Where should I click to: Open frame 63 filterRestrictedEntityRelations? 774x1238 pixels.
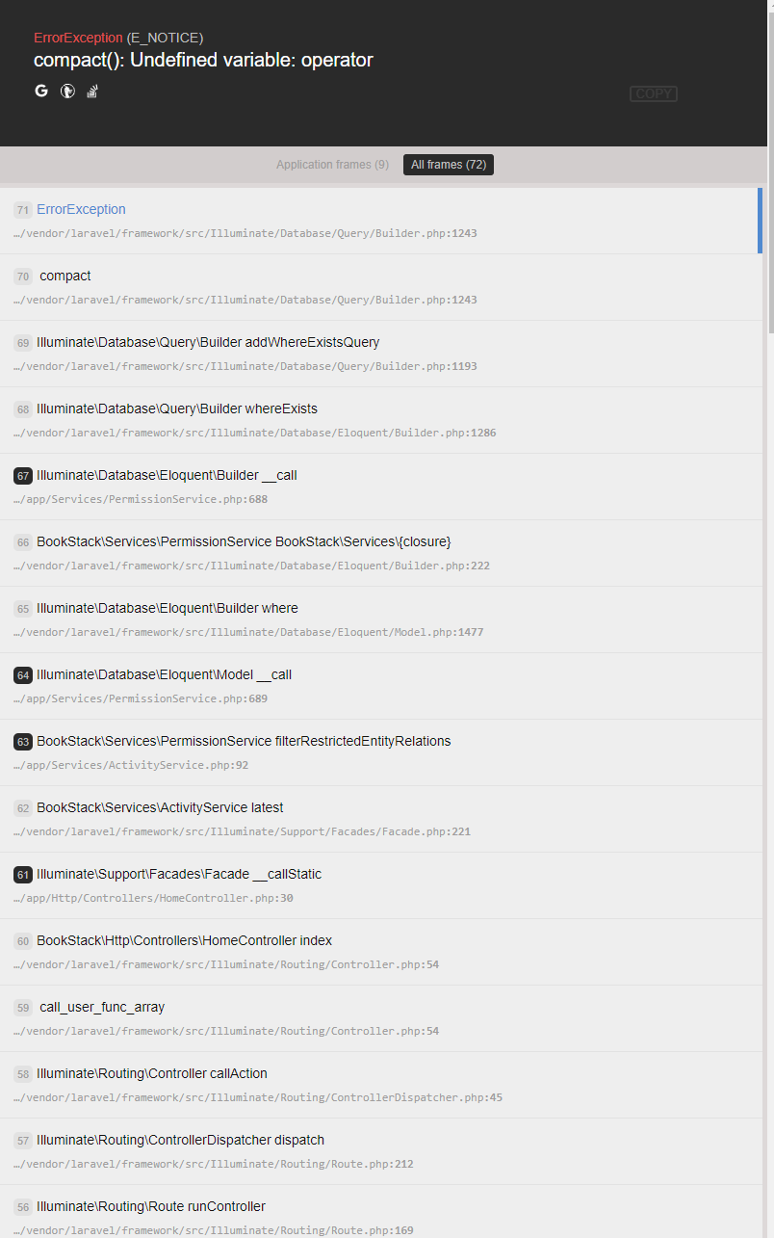[x=381, y=752]
